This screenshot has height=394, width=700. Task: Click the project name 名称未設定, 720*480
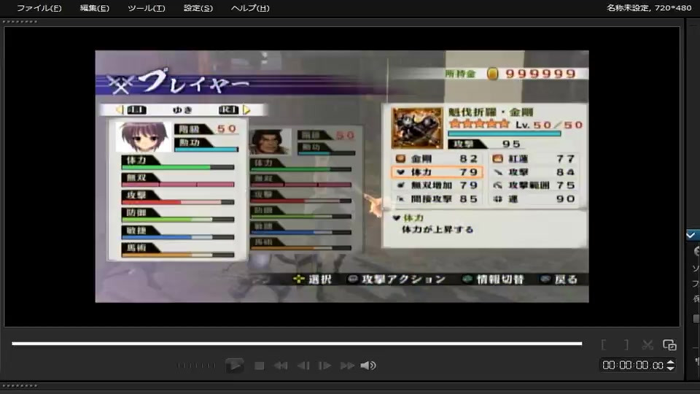pos(649,7)
